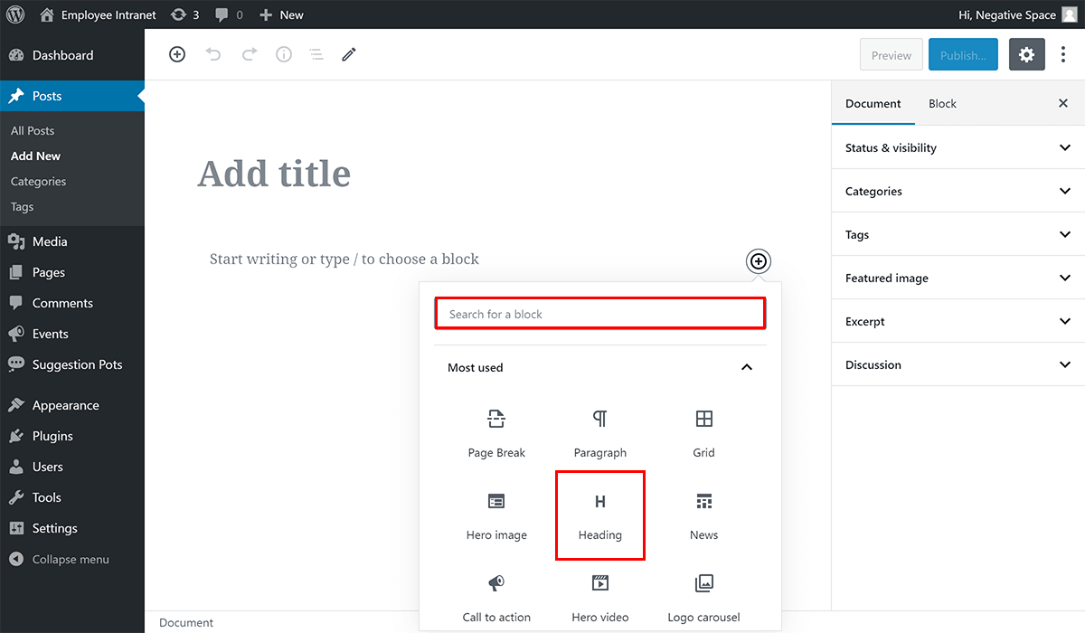Click the undo arrow icon
Viewport: 1085px width, 633px height.
[213, 54]
